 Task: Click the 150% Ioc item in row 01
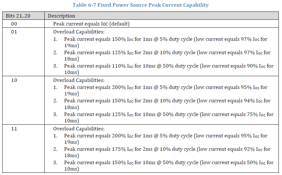[166, 42]
